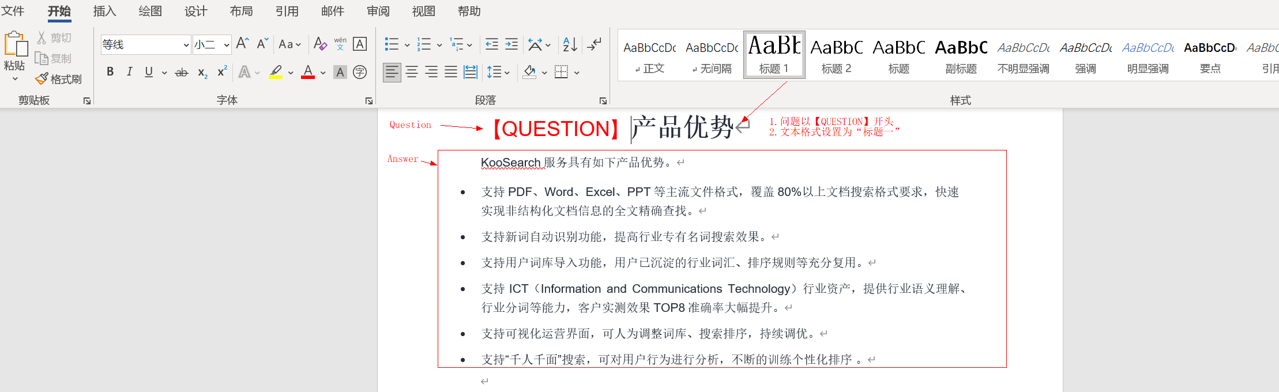The width and height of the screenshot is (1279, 392).
Task: Toggle Show/Hide paragraph marks
Action: click(x=594, y=44)
